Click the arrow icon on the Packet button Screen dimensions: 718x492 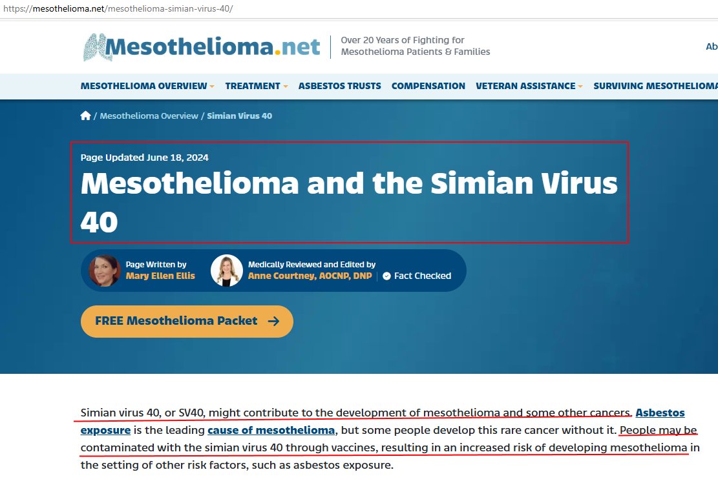click(273, 321)
